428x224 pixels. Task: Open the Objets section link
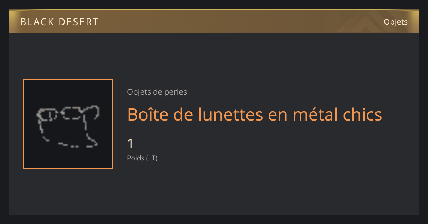click(396, 22)
